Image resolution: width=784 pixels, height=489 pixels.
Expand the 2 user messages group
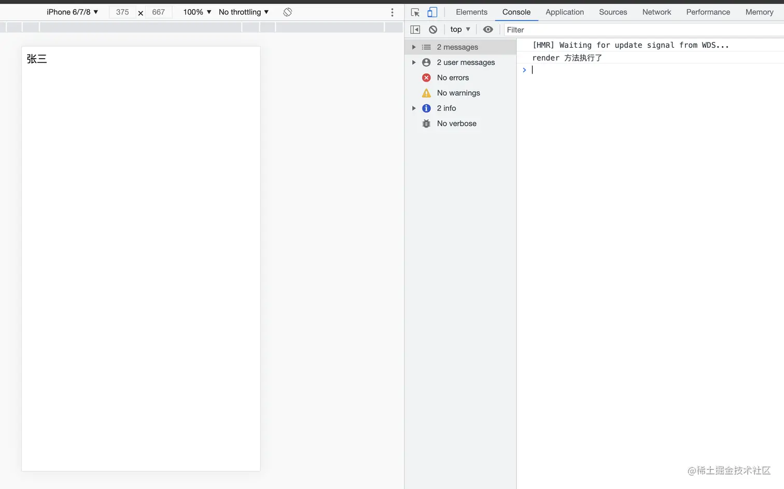[414, 62]
